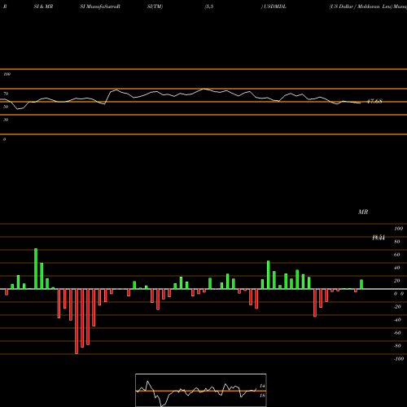
Task: Click the MR right-axis label -20
Action: (x=397, y=307)
